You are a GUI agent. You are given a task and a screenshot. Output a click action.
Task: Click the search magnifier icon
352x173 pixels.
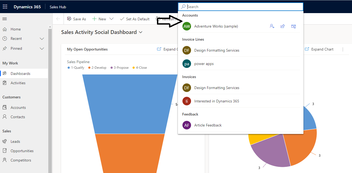pyautogui.click(x=184, y=7)
